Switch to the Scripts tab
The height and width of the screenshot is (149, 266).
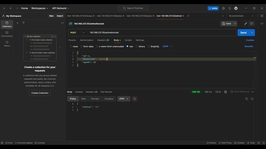[x=128, y=40]
